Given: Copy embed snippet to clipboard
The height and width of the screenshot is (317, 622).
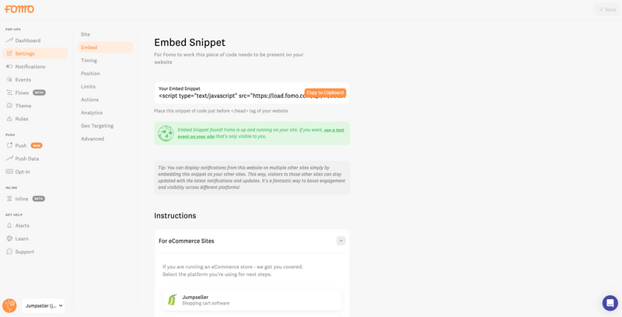Looking at the screenshot, I should [325, 92].
